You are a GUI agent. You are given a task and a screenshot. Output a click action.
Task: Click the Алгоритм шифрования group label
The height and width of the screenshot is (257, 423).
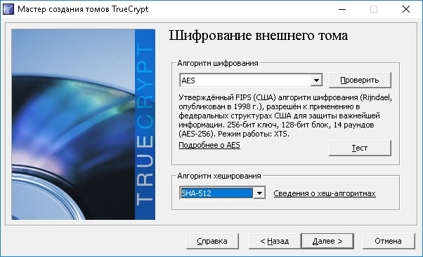click(x=218, y=63)
